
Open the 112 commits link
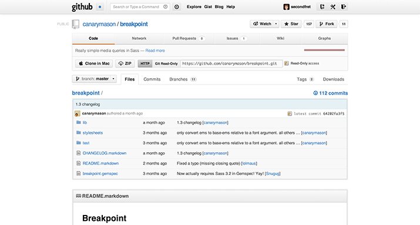click(330, 93)
